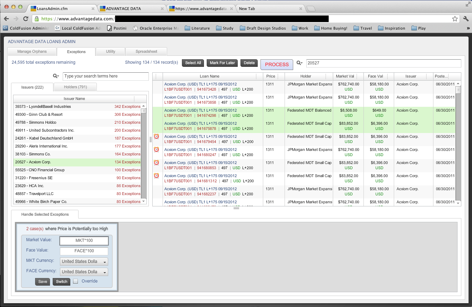Click alarm clock icon on row 941681312
The width and height of the screenshot is (472, 307).
(156, 176)
